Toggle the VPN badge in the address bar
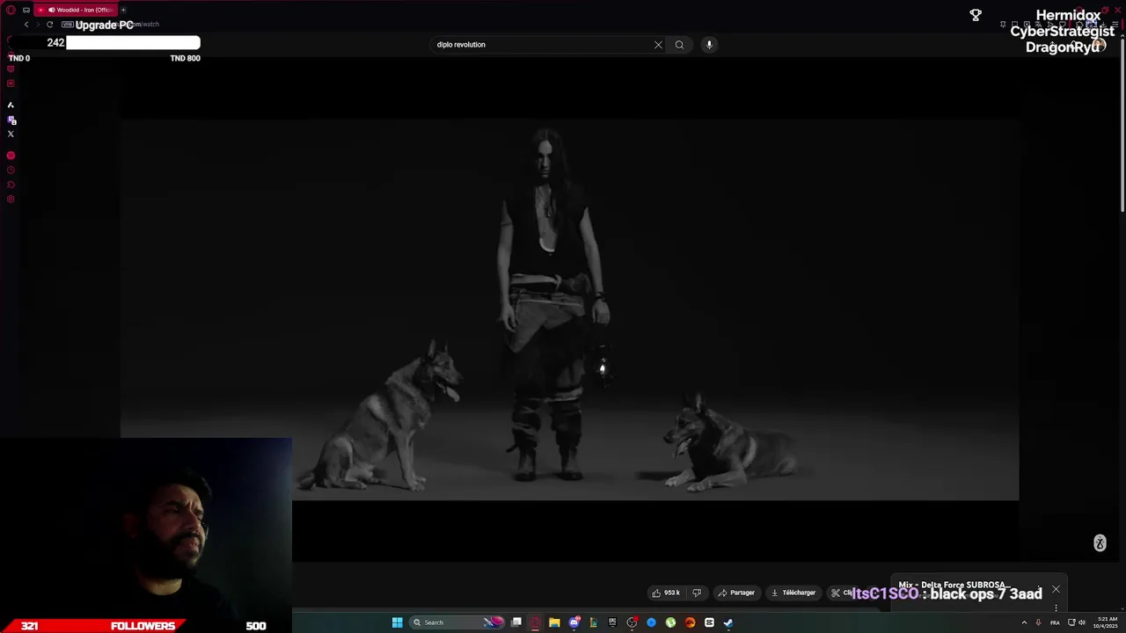 tap(68, 25)
